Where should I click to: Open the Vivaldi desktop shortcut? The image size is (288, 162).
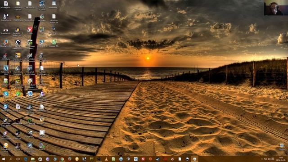pos(30,30)
